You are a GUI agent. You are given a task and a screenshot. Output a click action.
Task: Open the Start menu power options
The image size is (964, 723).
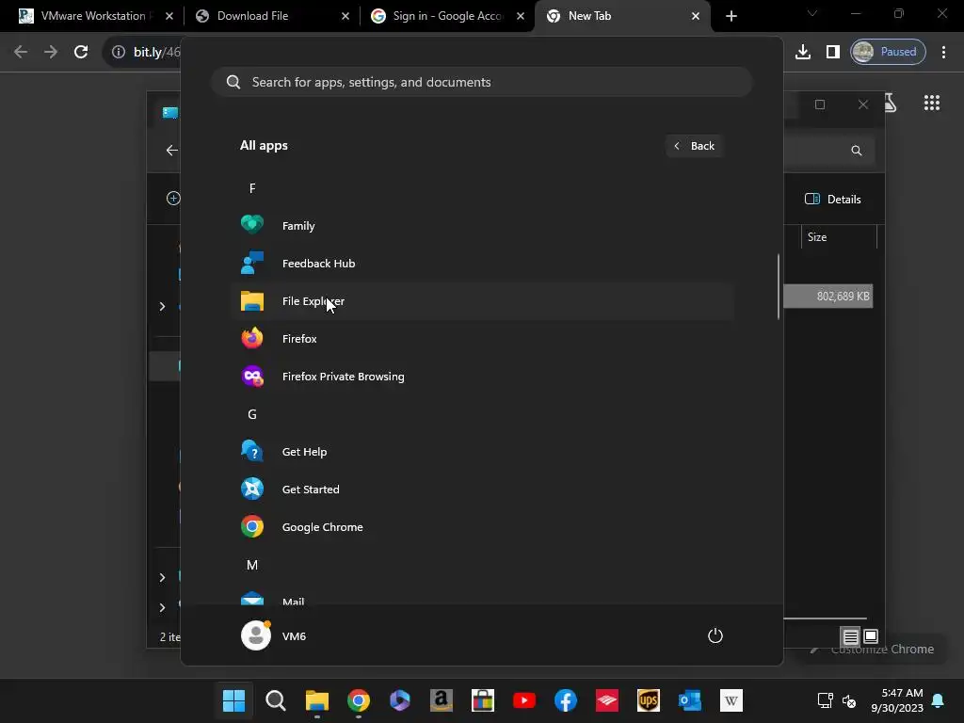pos(715,635)
